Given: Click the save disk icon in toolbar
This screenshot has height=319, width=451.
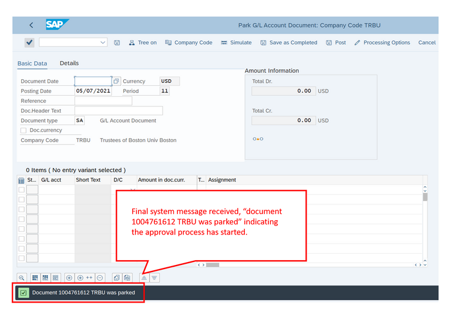Looking at the screenshot, I should pos(117,43).
